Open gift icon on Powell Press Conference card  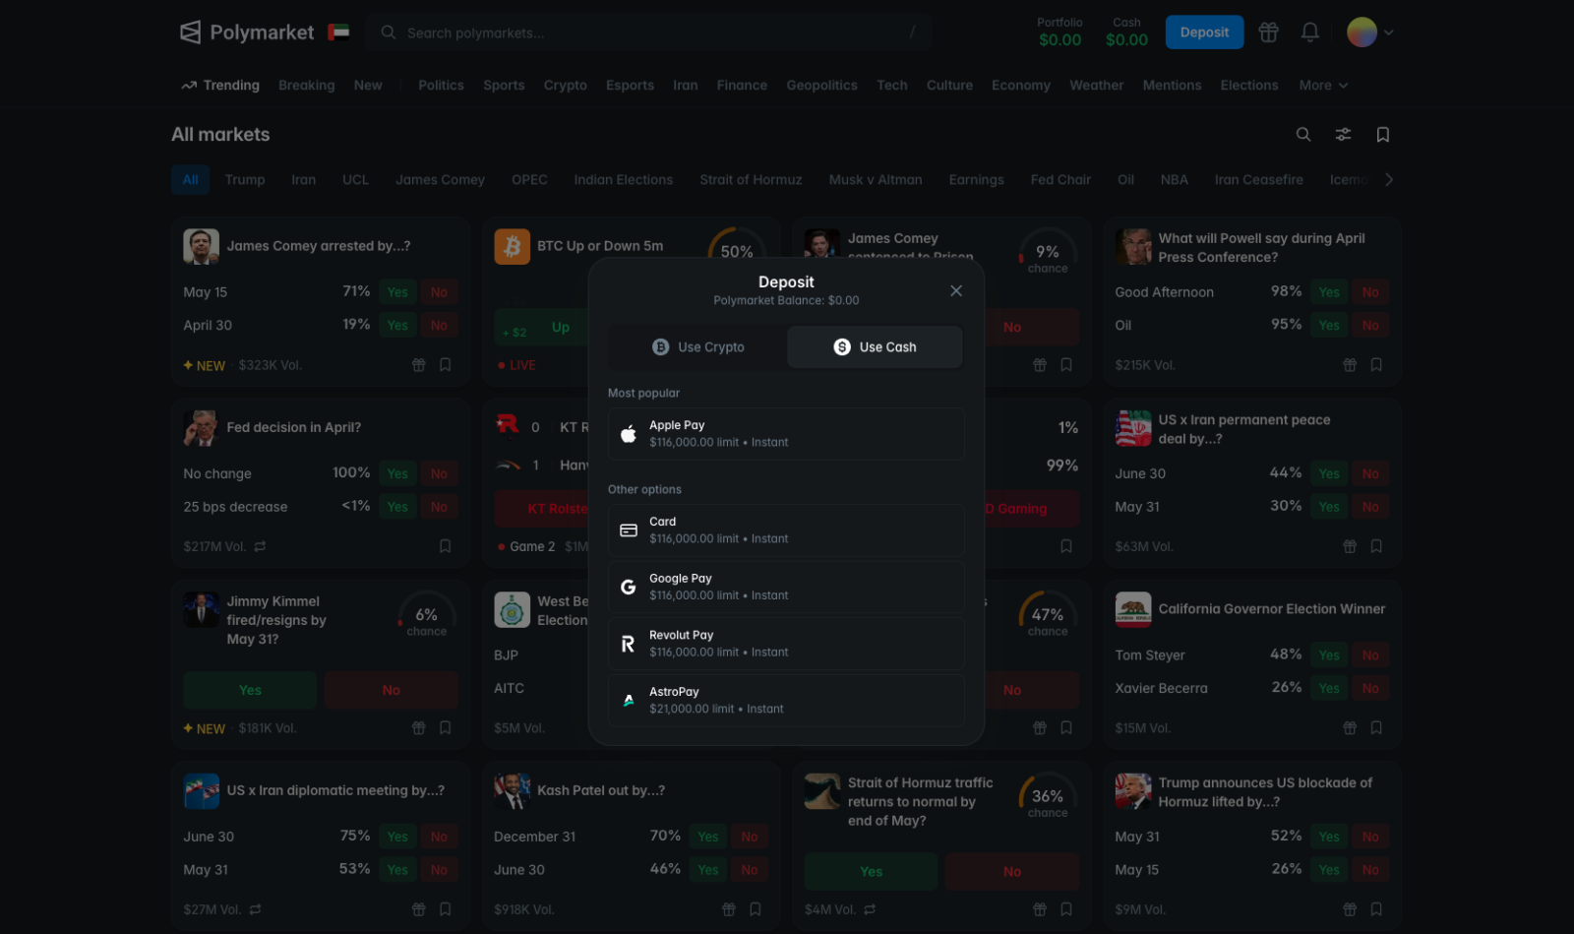tap(1350, 365)
